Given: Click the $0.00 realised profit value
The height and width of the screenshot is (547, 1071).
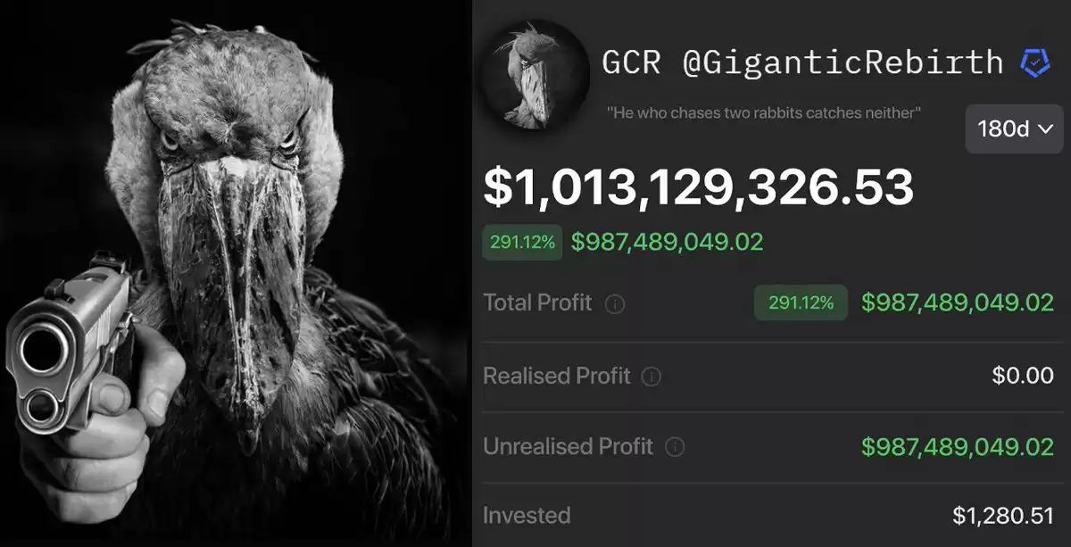Looking at the screenshot, I should pos(1023,376).
